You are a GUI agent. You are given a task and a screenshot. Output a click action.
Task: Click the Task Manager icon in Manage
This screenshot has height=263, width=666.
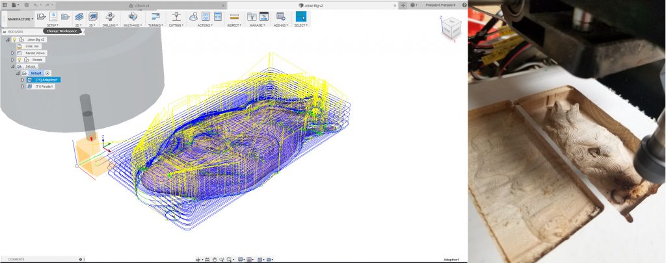tap(264, 16)
